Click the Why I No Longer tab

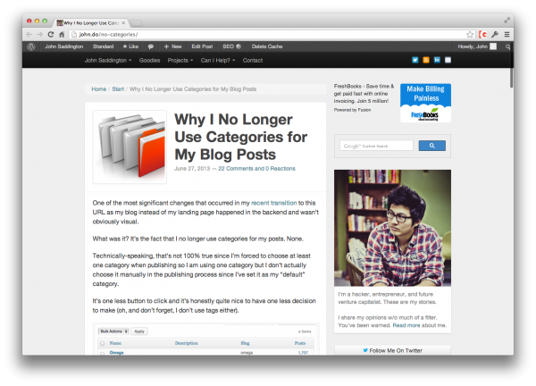(90, 23)
